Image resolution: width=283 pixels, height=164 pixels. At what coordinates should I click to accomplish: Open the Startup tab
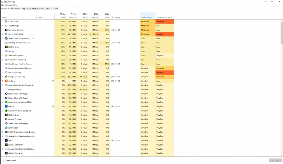(x=35, y=9)
